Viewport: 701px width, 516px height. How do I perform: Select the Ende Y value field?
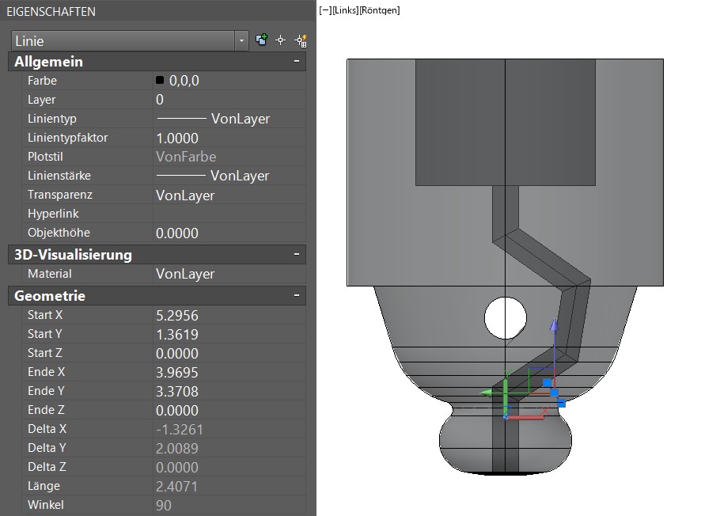pyautogui.click(x=229, y=391)
